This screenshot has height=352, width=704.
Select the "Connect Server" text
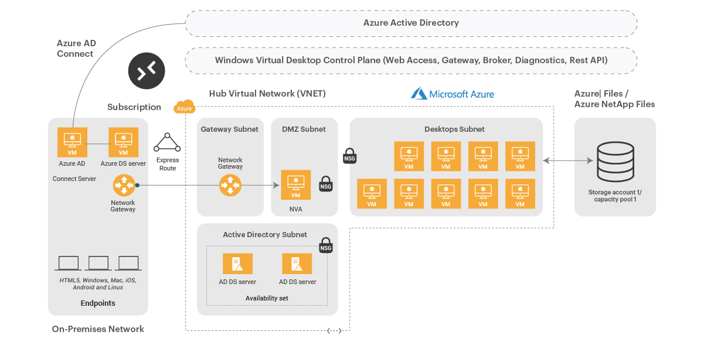[74, 179]
